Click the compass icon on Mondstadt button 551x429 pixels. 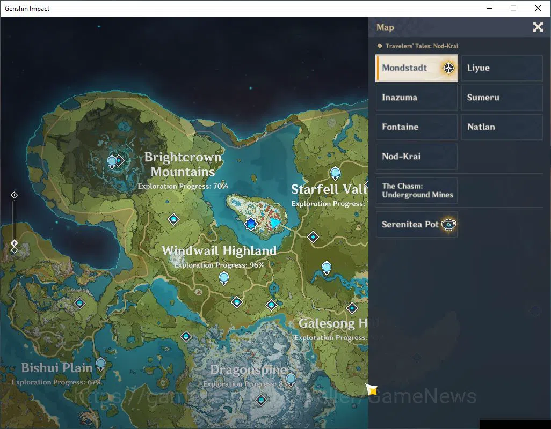point(448,68)
